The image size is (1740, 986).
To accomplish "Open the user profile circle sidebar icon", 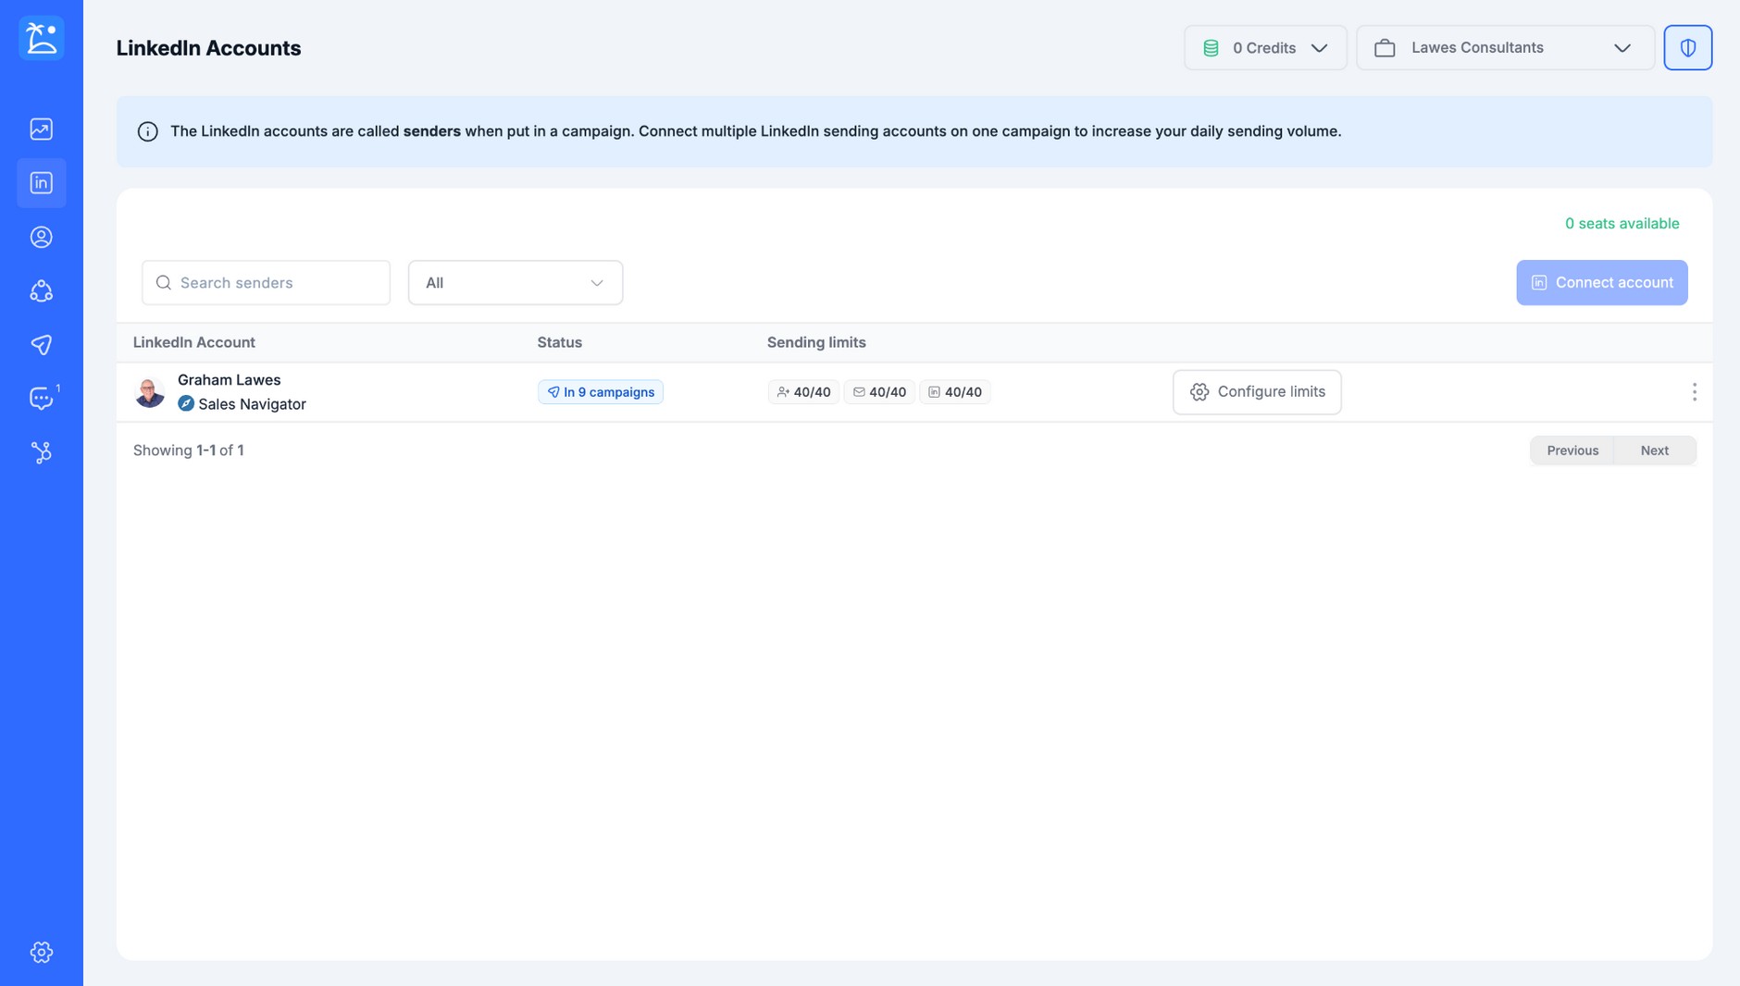I will [42, 237].
